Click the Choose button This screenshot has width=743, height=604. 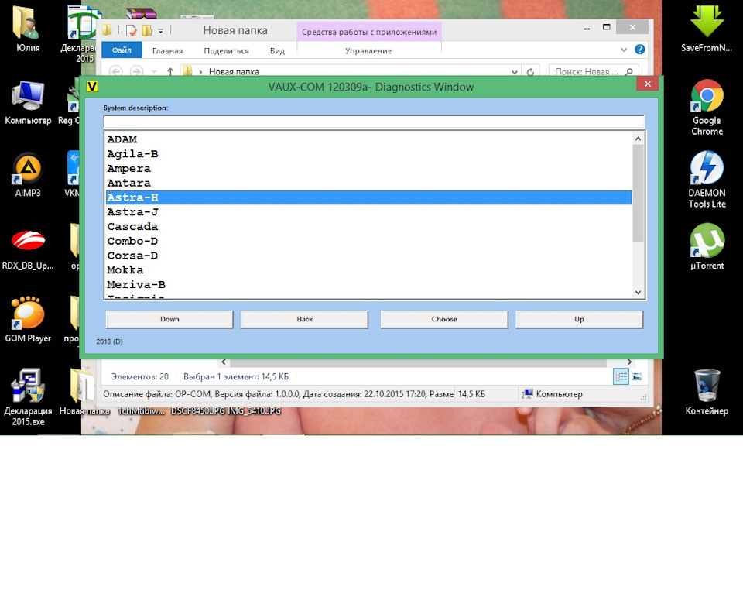point(444,319)
